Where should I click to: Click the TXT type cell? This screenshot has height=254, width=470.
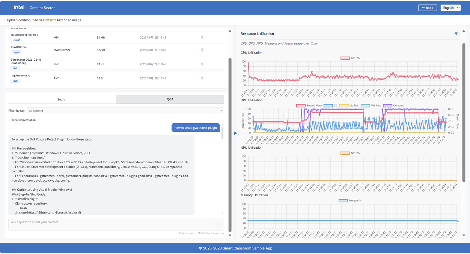(56, 78)
